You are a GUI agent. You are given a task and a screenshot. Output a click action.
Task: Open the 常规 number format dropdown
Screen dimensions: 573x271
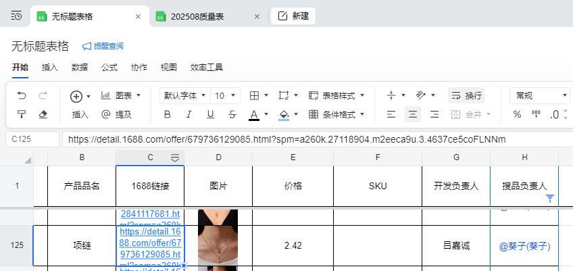pyautogui.click(x=539, y=95)
